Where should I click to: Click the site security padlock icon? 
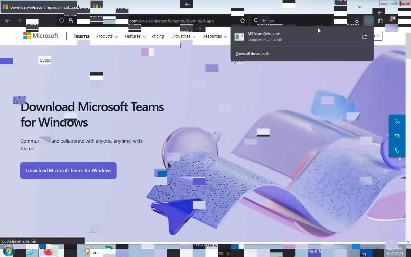pos(71,21)
